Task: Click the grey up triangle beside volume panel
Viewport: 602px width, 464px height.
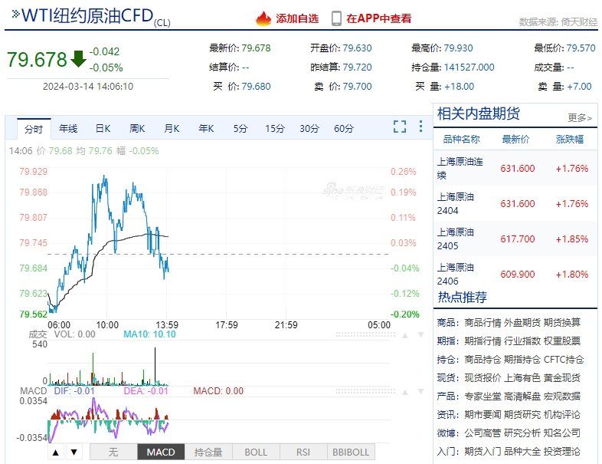Action: point(404,335)
